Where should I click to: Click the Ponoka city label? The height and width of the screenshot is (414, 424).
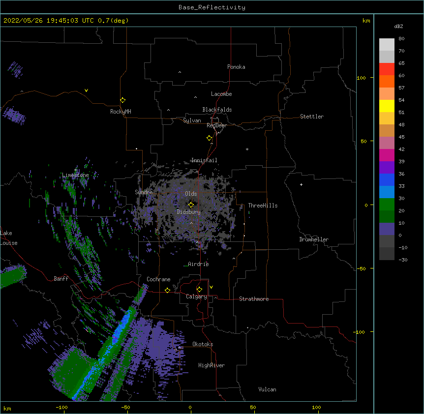(236, 67)
